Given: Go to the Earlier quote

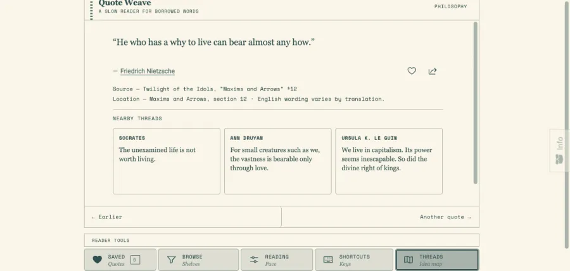Looking at the screenshot, I should click(183, 217).
